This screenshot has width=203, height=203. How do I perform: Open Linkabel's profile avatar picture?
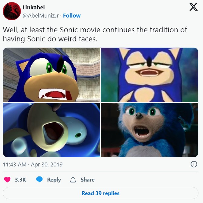pos(12,11)
